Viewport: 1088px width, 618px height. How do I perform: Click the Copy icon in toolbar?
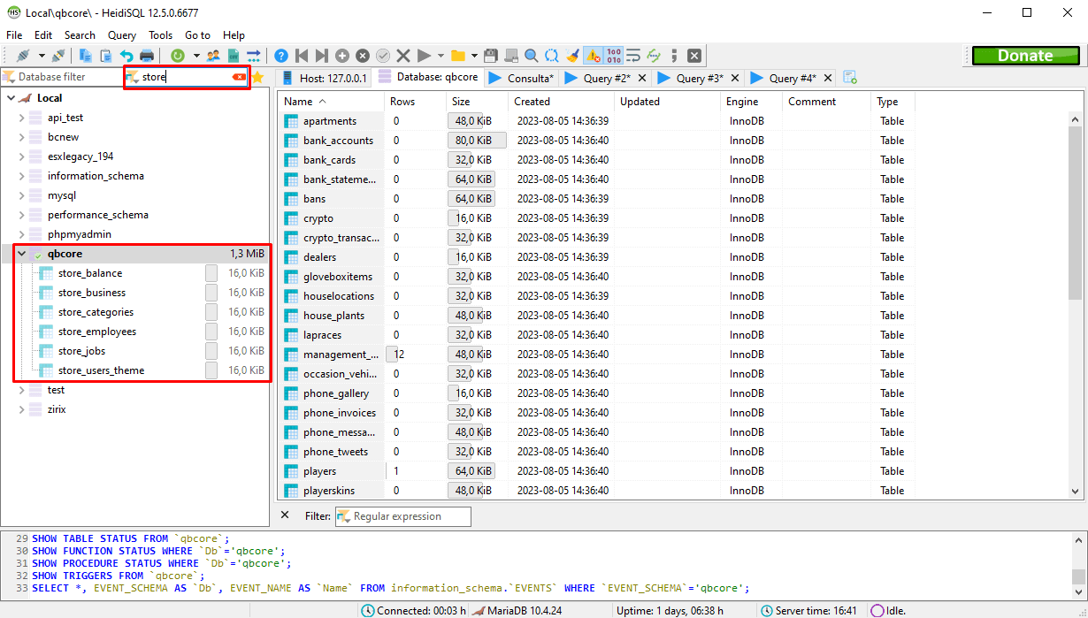click(x=86, y=56)
